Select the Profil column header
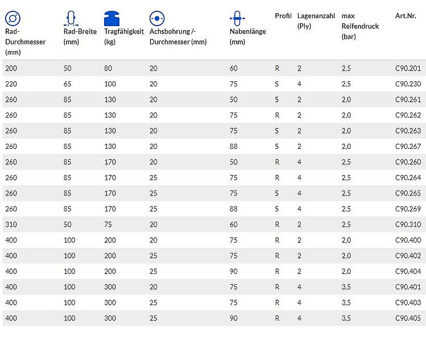The width and height of the screenshot is (426, 341). click(283, 16)
